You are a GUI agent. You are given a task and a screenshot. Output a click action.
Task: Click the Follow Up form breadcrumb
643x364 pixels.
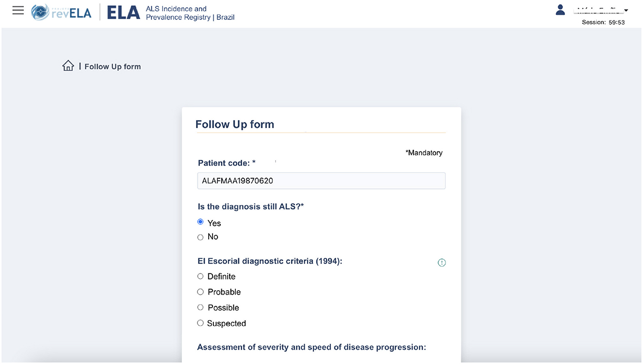[113, 66]
